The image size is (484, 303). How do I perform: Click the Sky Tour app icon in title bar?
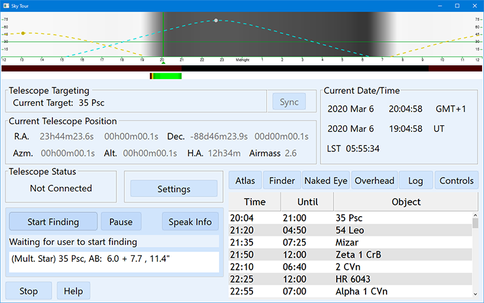click(x=7, y=5)
